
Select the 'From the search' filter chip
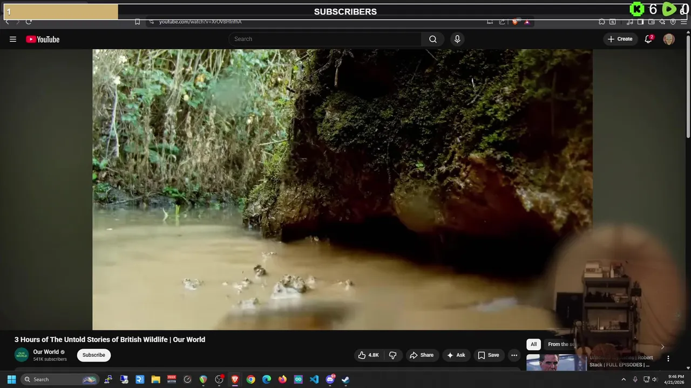click(561, 344)
